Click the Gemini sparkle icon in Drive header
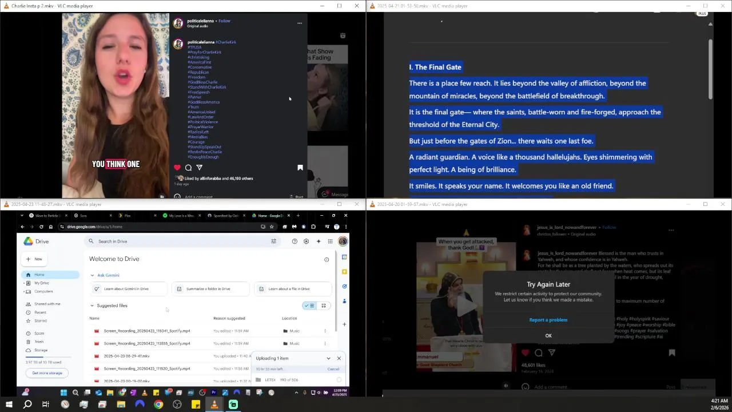 coord(319,241)
